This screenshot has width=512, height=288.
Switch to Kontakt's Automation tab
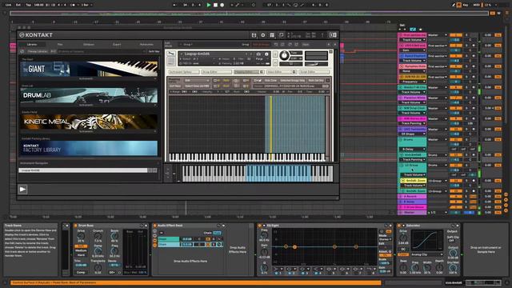146,45
